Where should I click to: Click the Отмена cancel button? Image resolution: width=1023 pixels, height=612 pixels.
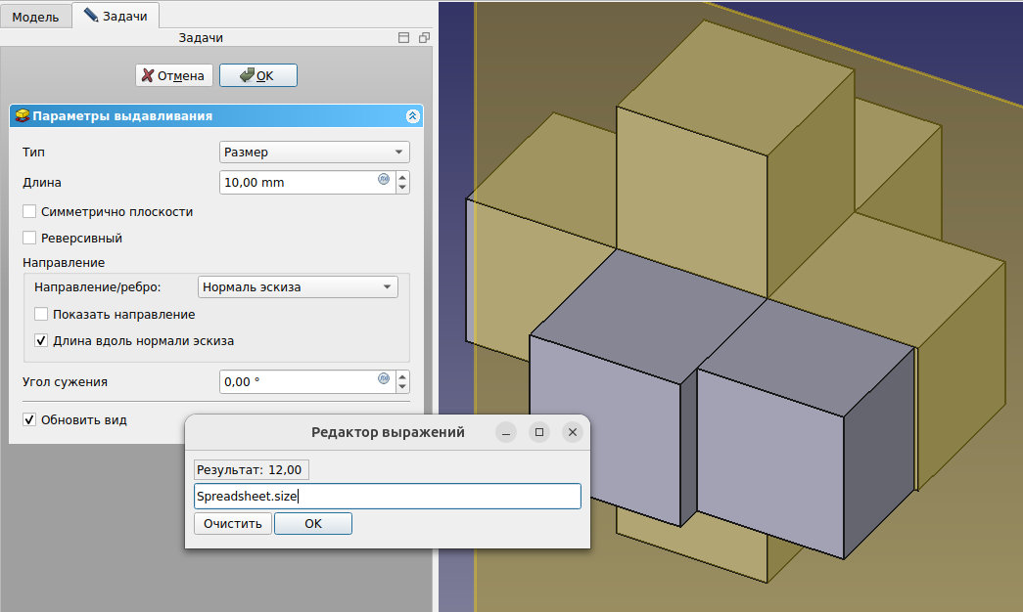tap(173, 75)
